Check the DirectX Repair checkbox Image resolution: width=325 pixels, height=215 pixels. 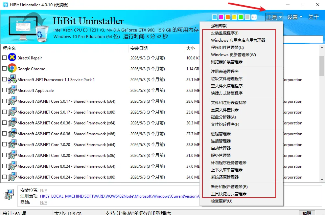4,57
